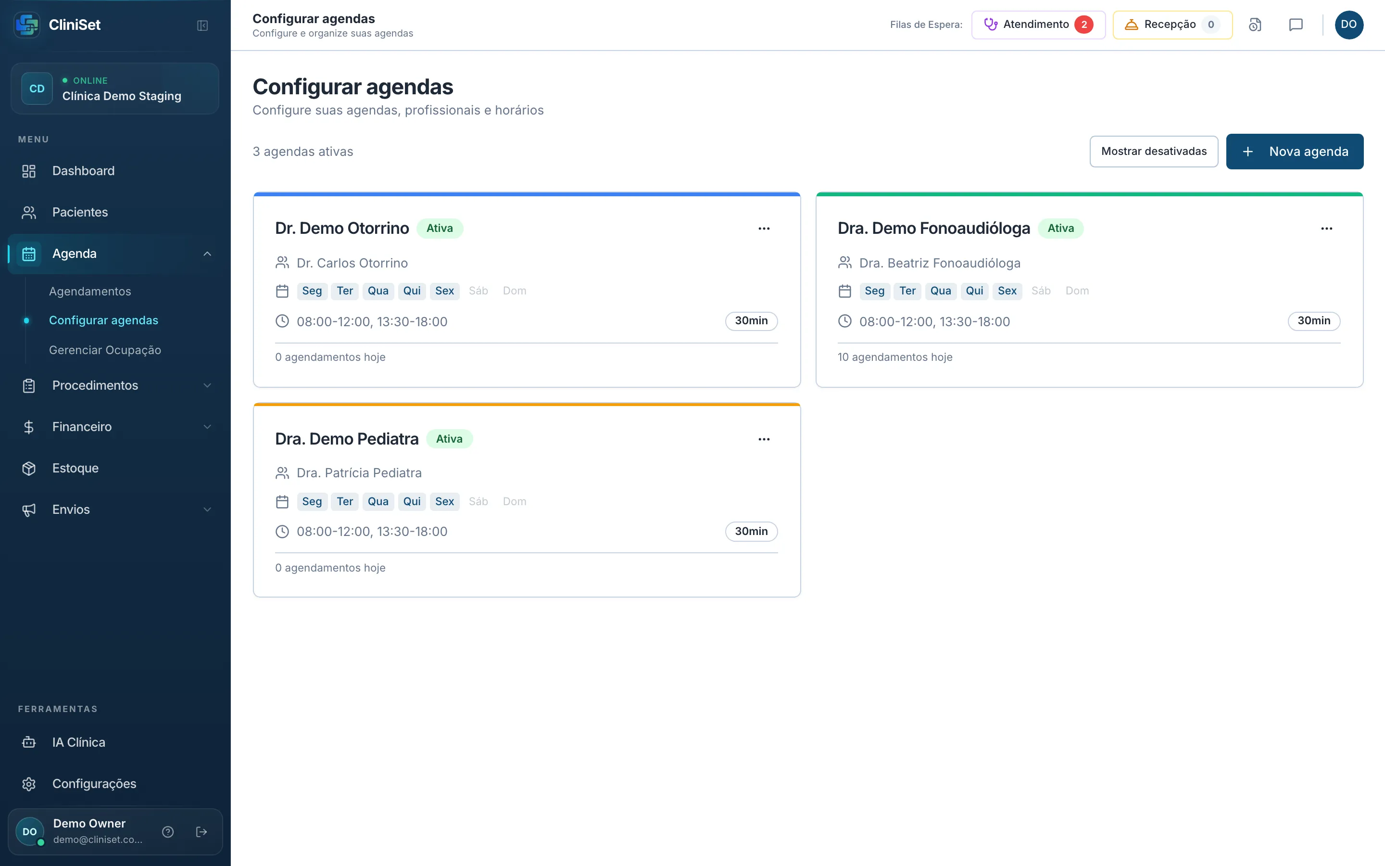Click the Pacientes people icon

click(29, 213)
